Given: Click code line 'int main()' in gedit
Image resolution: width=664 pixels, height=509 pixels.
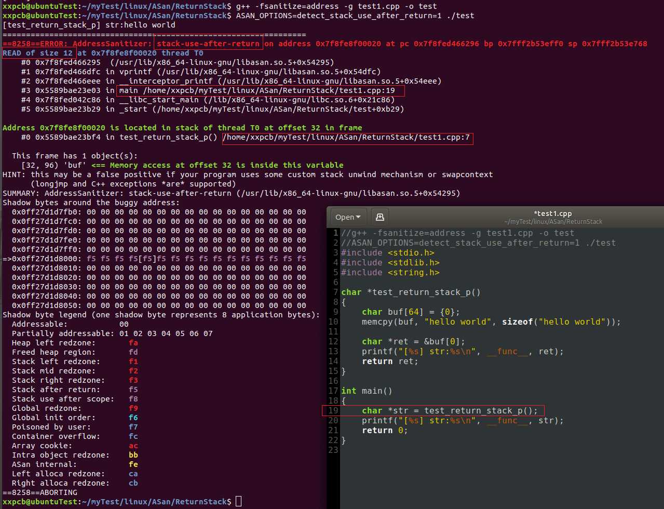Looking at the screenshot, I should click(367, 391).
